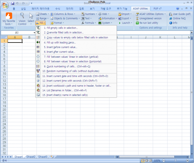Open the Launch dropdown
Screen dimensions: 194x163
pos(125,23)
